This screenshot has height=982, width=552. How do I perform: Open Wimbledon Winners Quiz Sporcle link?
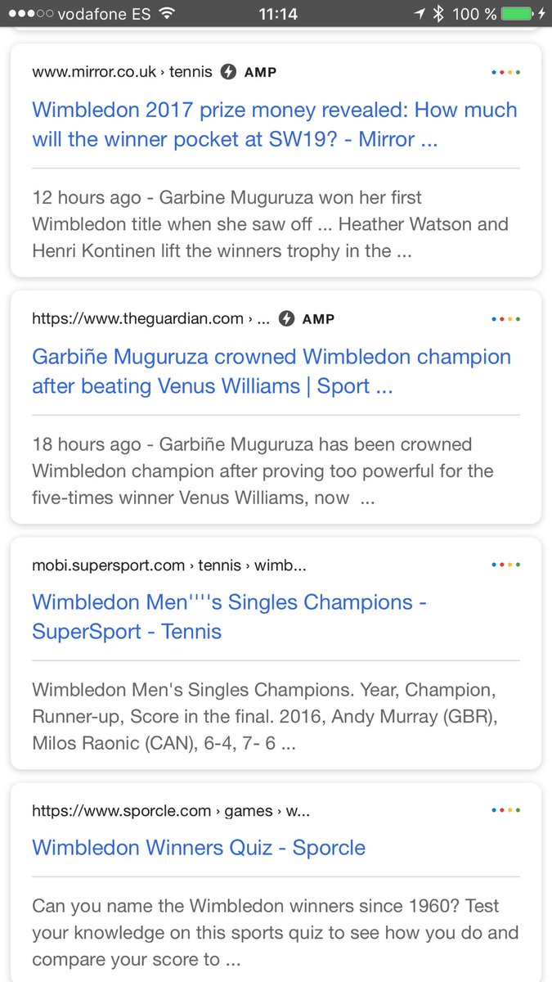[199, 848]
